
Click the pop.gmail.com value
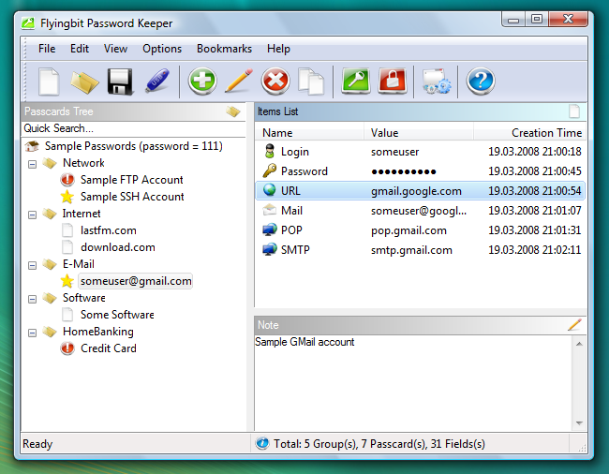click(408, 230)
